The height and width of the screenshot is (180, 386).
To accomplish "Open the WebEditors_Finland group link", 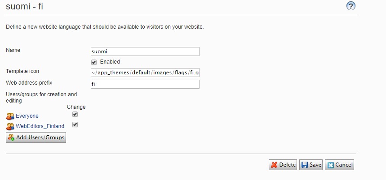I will 40,126.
